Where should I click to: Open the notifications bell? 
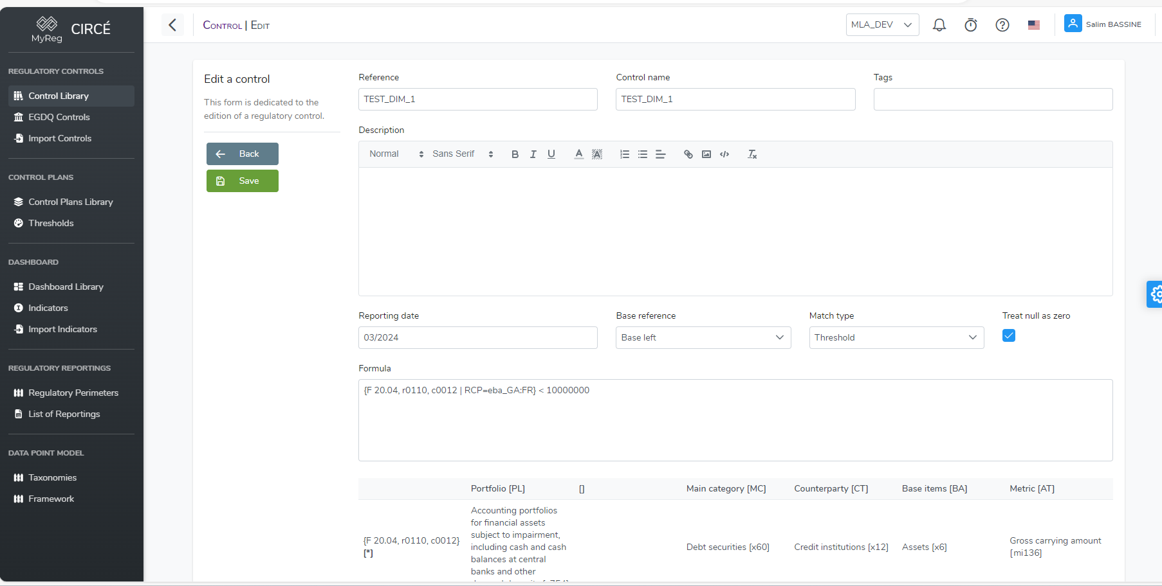point(939,25)
